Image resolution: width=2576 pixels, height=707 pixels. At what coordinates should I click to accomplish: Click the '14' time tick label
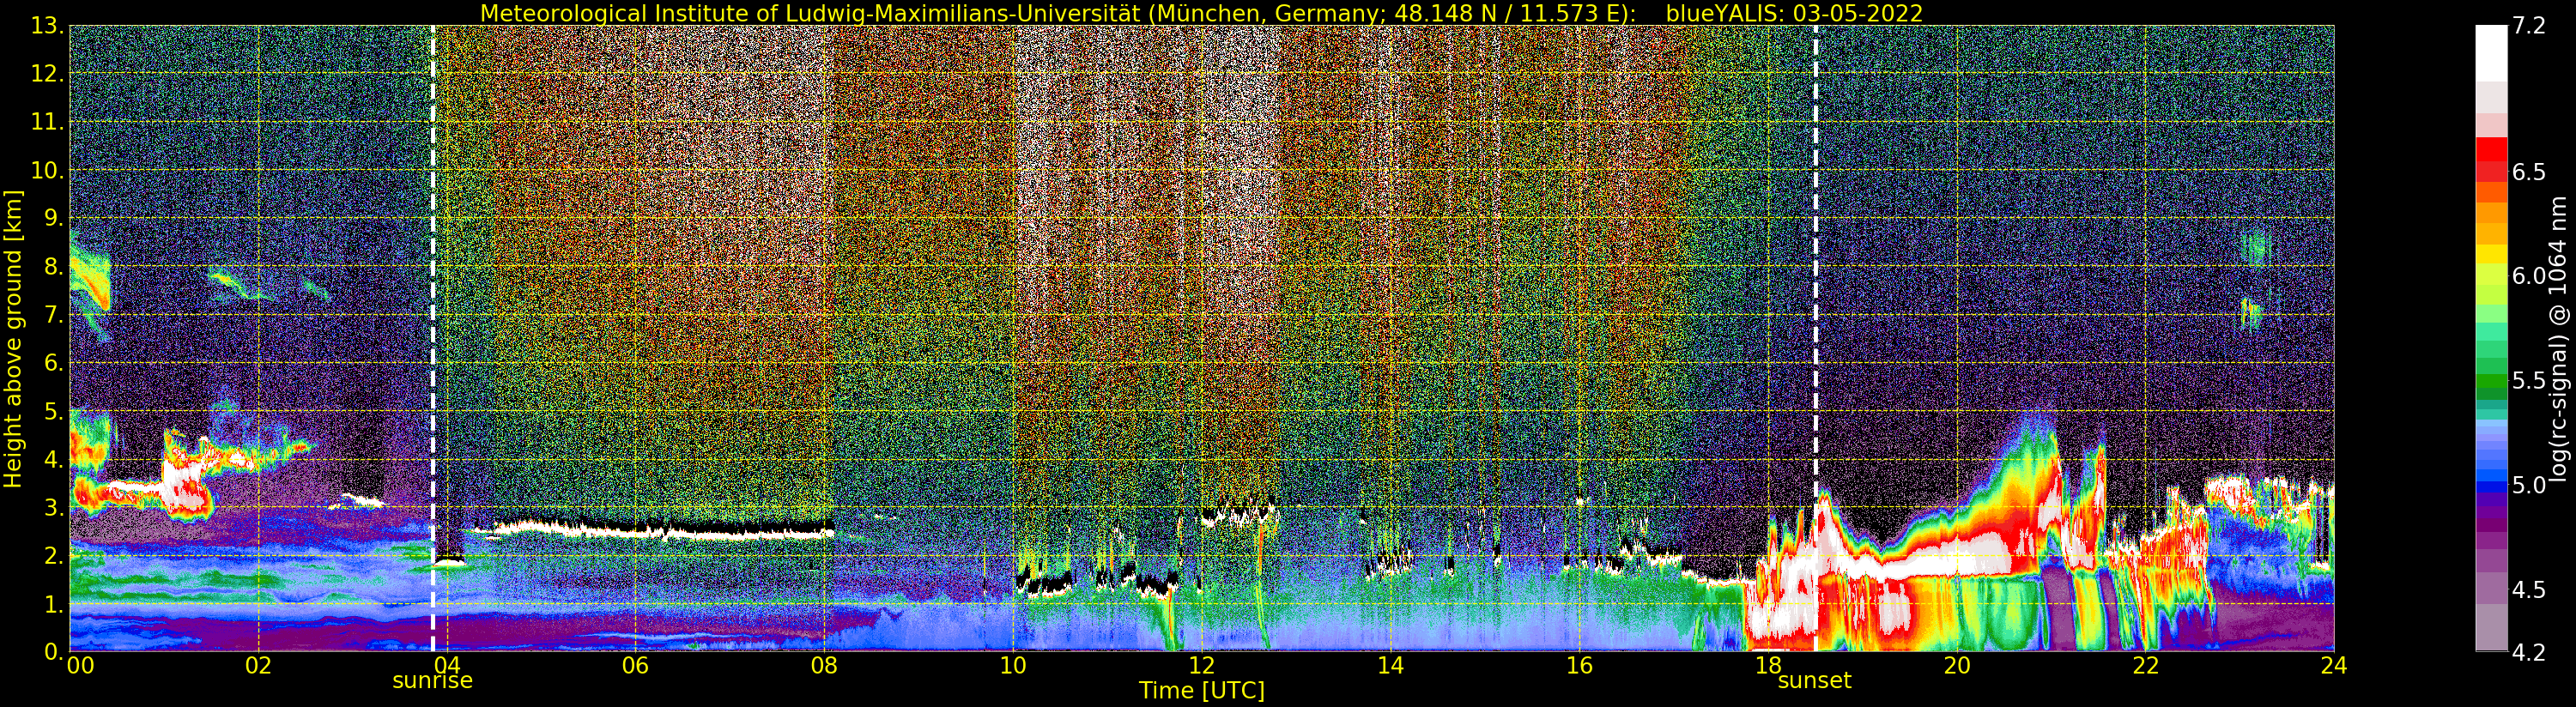[1390, 666]
